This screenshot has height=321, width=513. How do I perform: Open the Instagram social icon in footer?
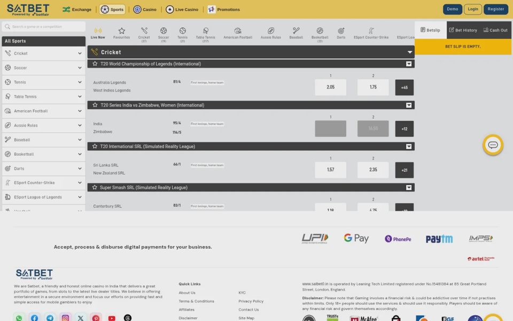[65, 318]
